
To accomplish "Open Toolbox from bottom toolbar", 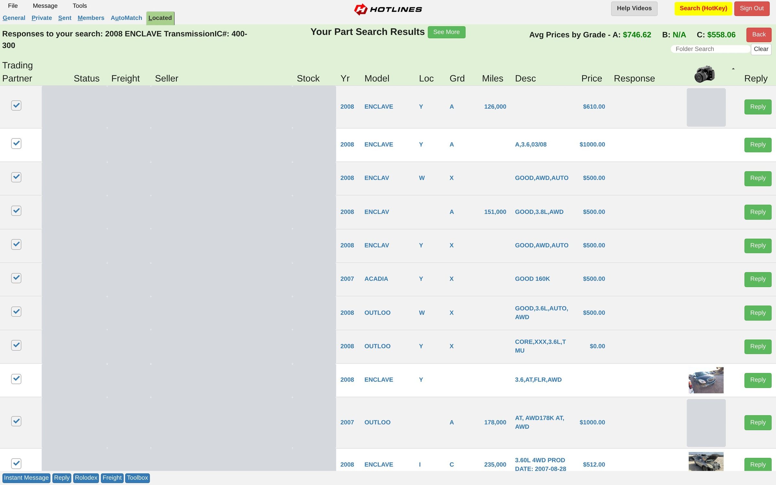I will point(137,478).
